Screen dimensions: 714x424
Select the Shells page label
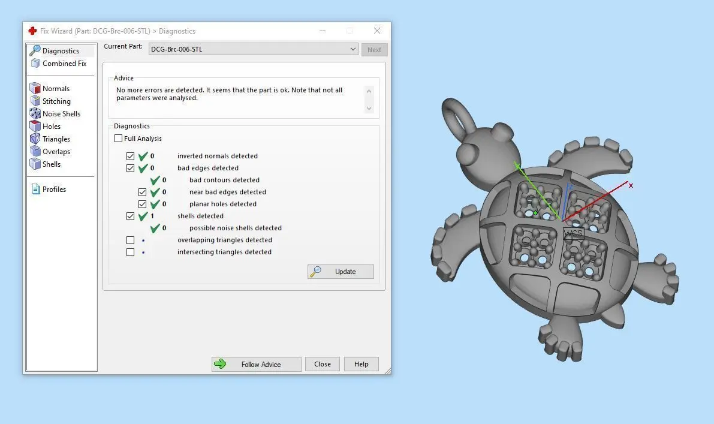pos(52,164)
